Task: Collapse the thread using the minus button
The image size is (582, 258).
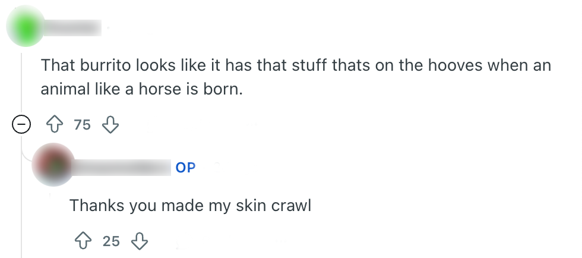Action: tap(22, 125)
